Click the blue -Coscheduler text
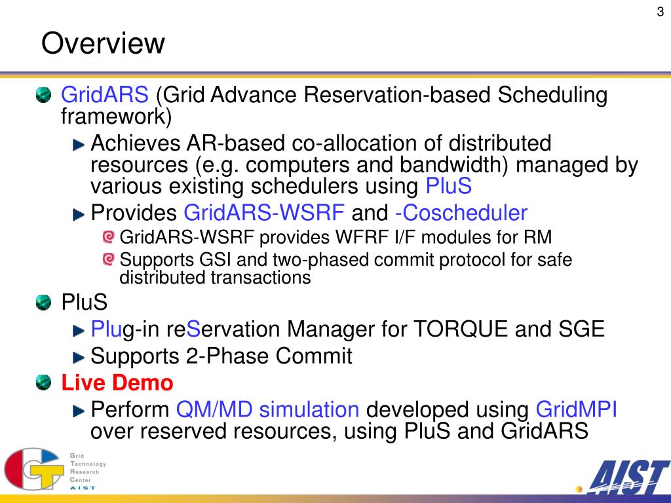671x503 pixels. [x=461, y=213]
